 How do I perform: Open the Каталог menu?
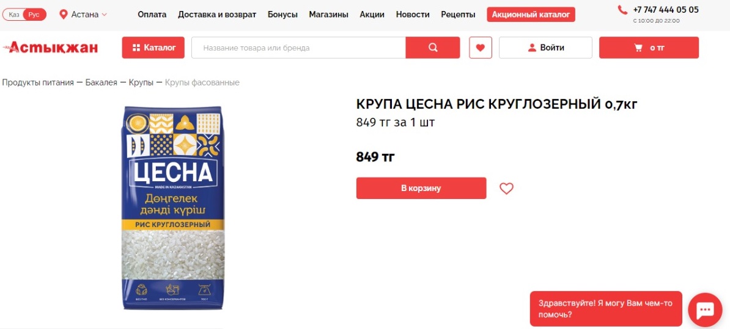(153, 48)
